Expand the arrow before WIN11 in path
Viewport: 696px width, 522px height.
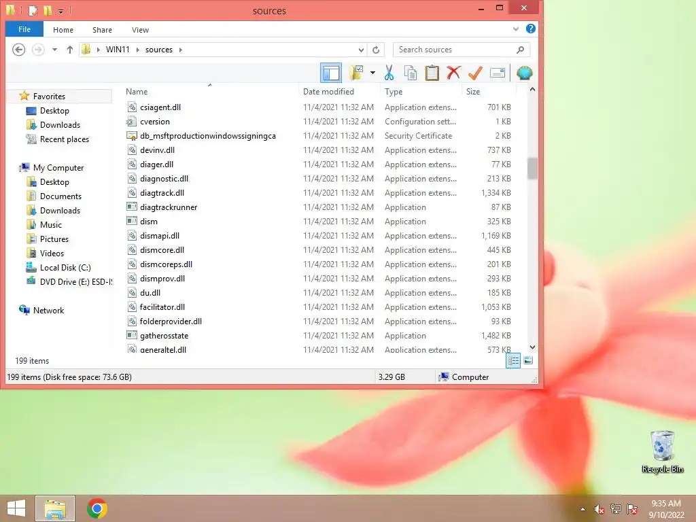pos(98,50)
